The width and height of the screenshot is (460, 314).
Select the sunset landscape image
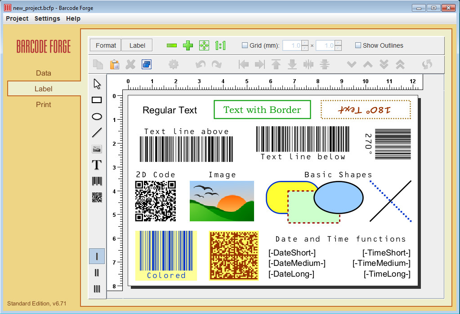pos(222,201)
